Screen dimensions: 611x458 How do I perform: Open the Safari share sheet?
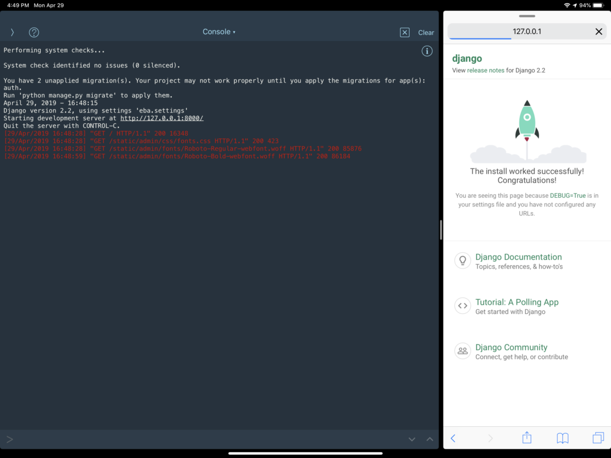[x=526, y=438]
